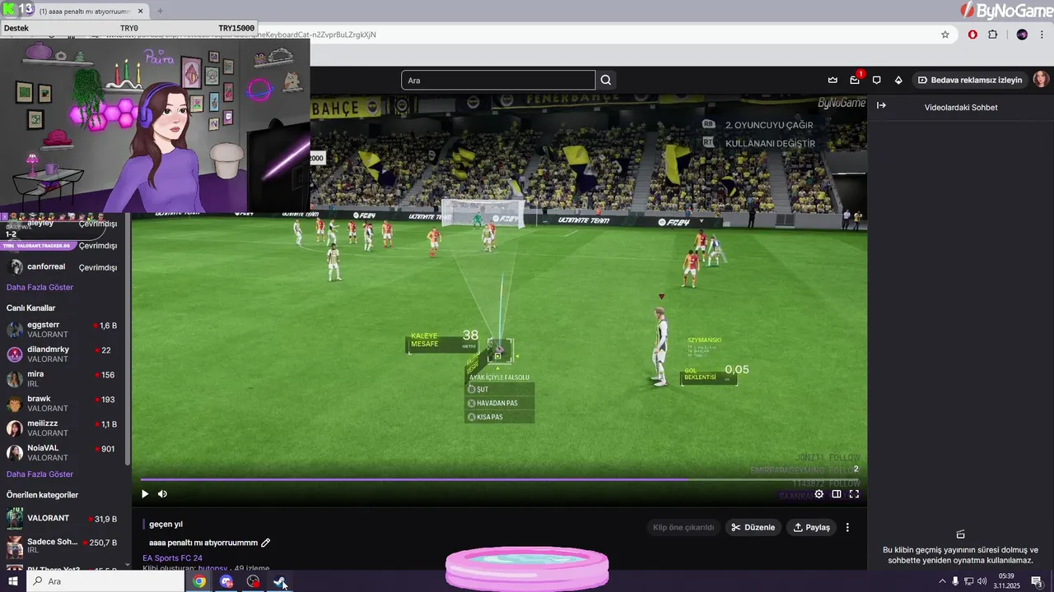Open the clip more-options three-dot menu
The image size is (1054, 592).
(x=847, y=527)
